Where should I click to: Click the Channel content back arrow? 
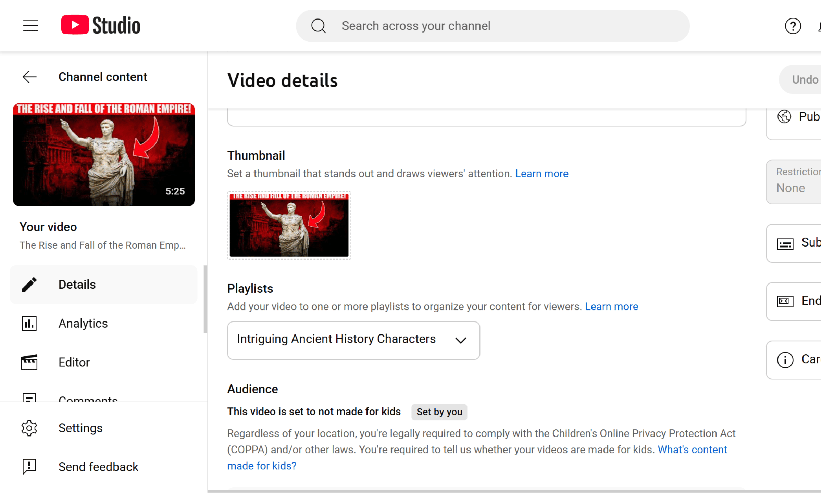pos(29,77)
